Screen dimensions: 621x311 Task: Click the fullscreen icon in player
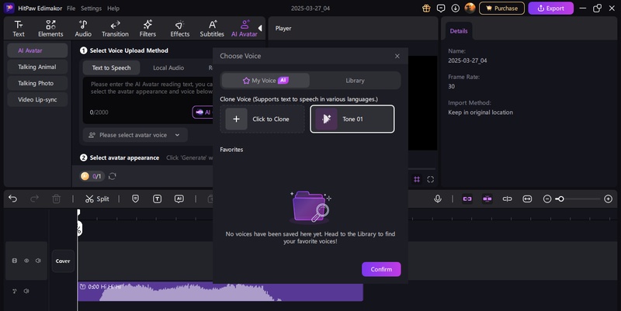[x=431, y=179]
